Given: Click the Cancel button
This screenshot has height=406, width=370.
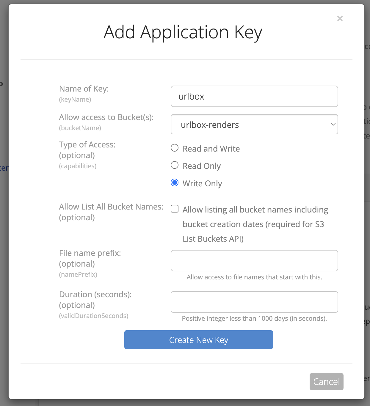Looking at the screenshot, I should [x=326, y=382].
